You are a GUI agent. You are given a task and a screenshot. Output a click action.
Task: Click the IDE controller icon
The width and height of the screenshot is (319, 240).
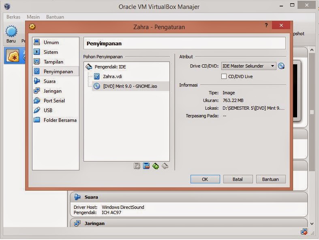(89, 67)
